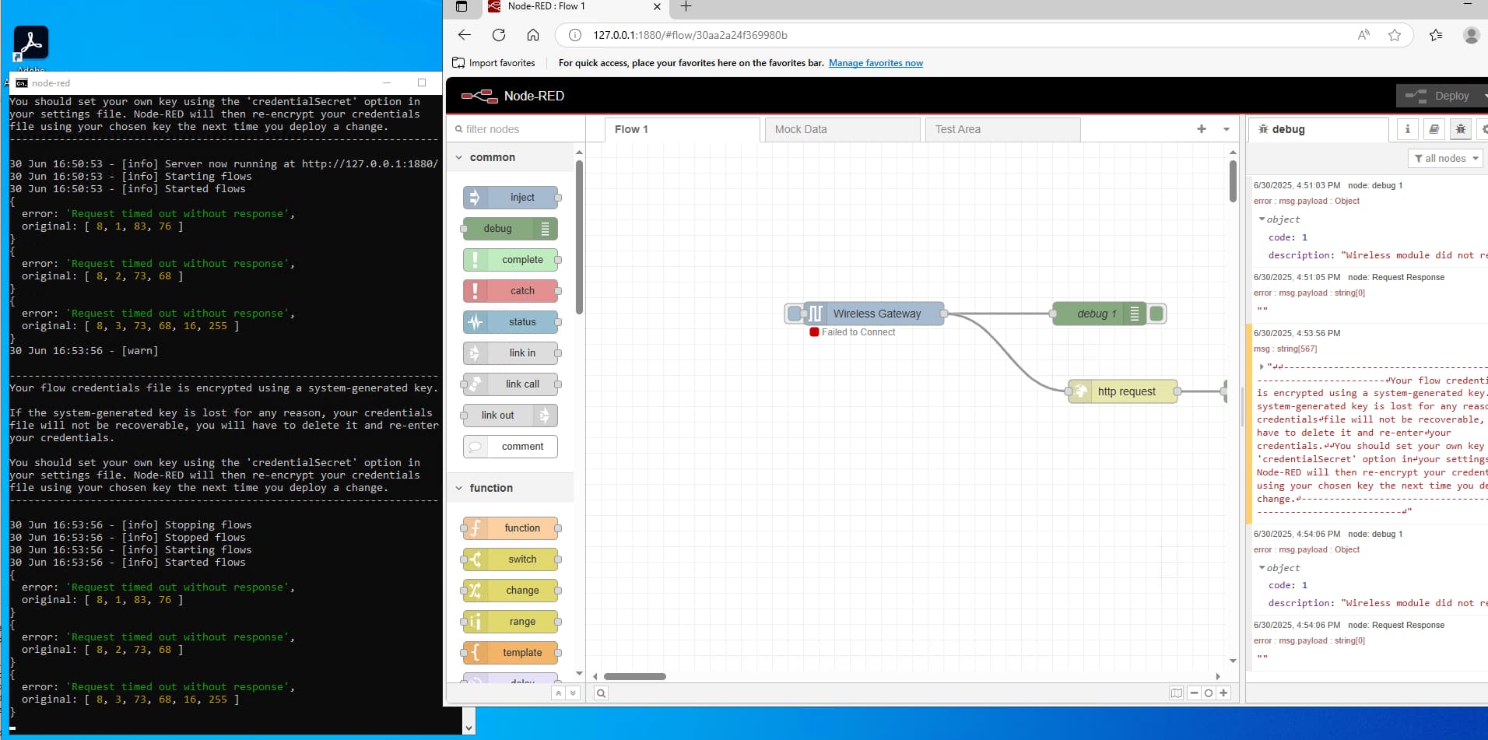The width and height of the screenshot is (1488, 740).
Task: Go to browser home page
Action: [x=533, y=35]
